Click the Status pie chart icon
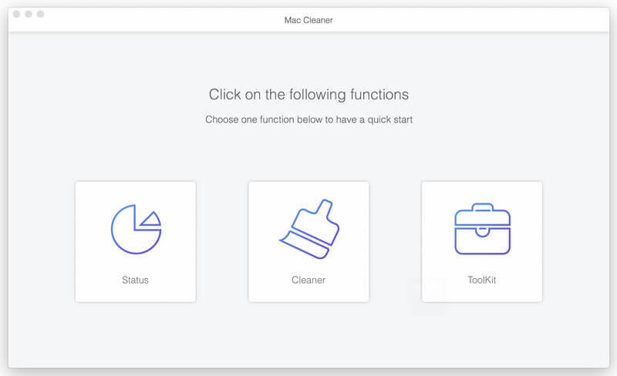 coord(134,230)
